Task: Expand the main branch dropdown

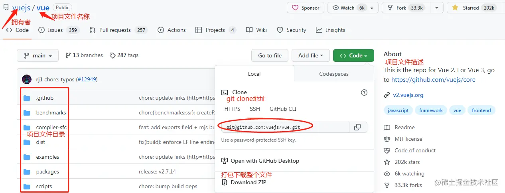Action: point(37,55)
